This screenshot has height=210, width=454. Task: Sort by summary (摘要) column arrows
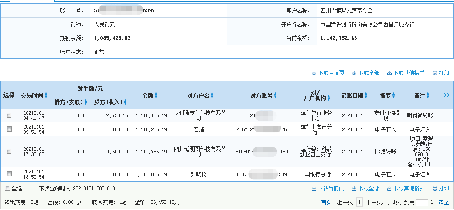(393, 95)
